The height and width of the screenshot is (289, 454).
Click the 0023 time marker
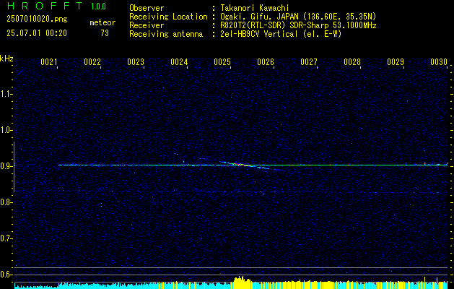[136, 62]
